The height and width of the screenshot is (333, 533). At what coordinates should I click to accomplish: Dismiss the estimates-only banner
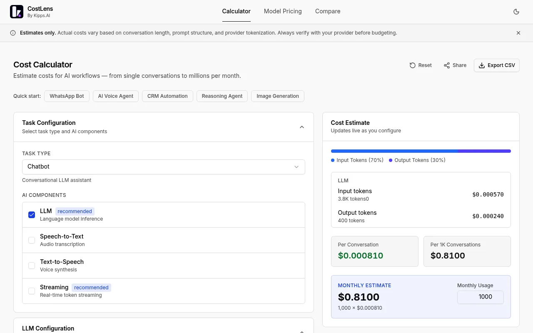(518, 33)
